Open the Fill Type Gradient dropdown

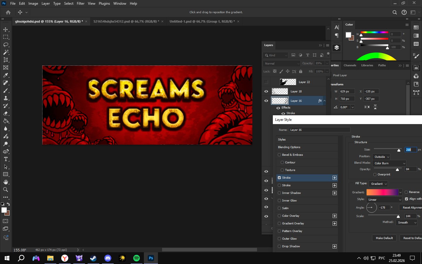coord(378,184)
